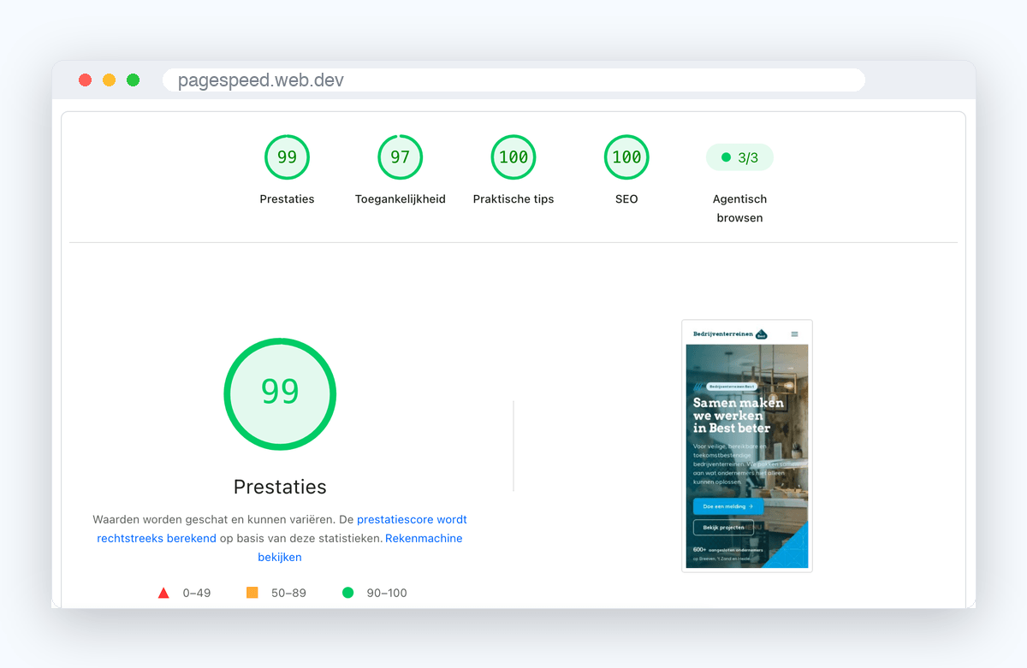
Task: Click the red close window button
Action: tap(86, 80)
